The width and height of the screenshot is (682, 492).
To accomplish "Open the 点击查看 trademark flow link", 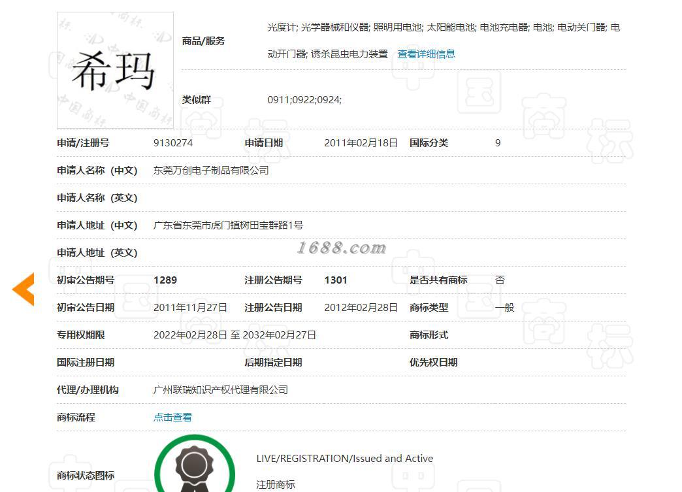I will click(172, 417).
